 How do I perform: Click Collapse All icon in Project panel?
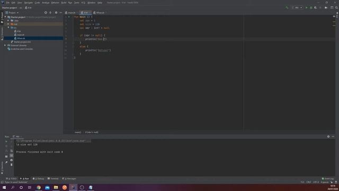[50, 13]
